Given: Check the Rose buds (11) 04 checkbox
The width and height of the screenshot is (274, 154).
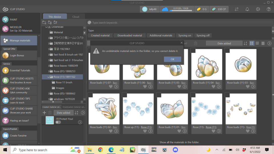Looking at the screenshot, I should click(x=193, y=50).
